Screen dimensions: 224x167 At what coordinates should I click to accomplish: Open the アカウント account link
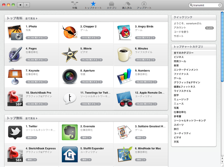[x=180, y=28]
